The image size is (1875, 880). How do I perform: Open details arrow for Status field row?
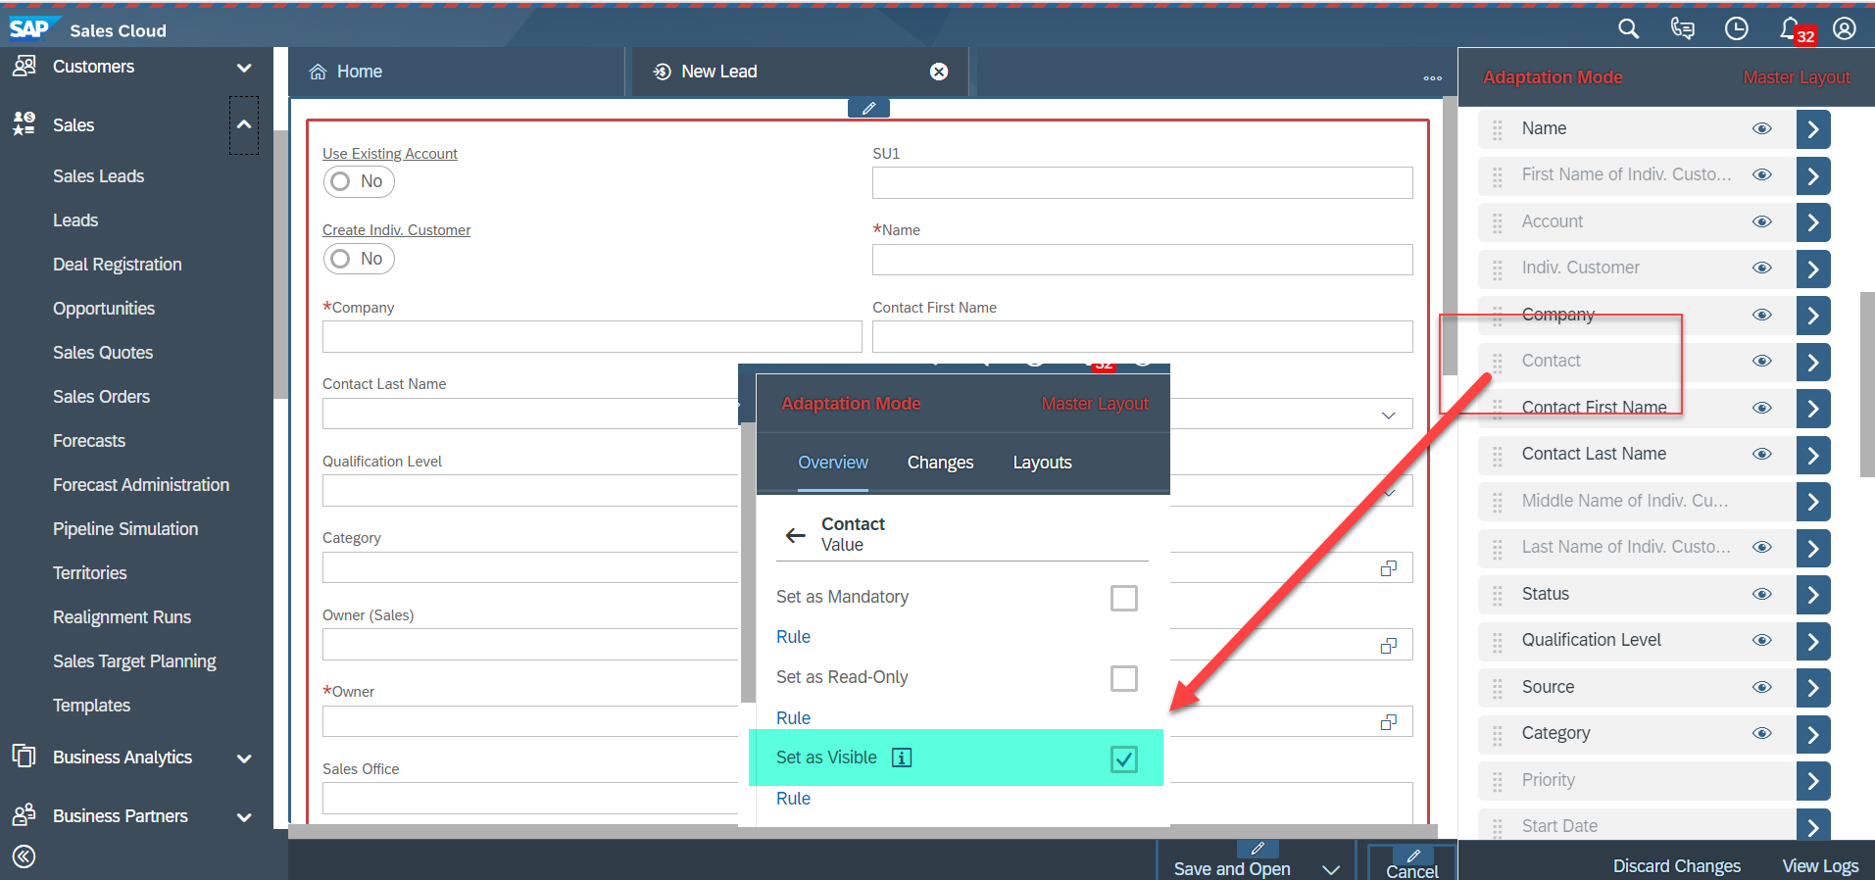[1813, 595]
